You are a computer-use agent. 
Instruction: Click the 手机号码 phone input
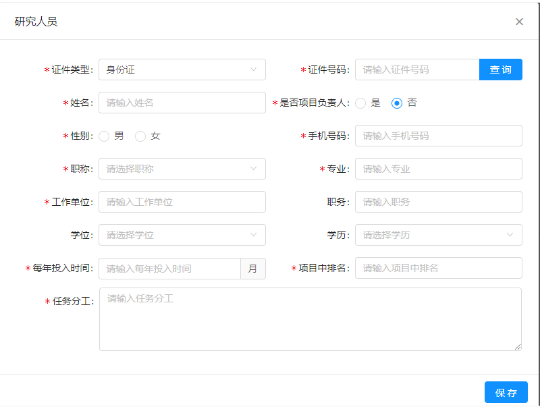pos(439,136)
